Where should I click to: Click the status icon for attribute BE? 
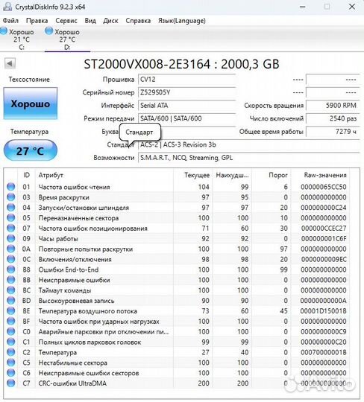(10, 311)
